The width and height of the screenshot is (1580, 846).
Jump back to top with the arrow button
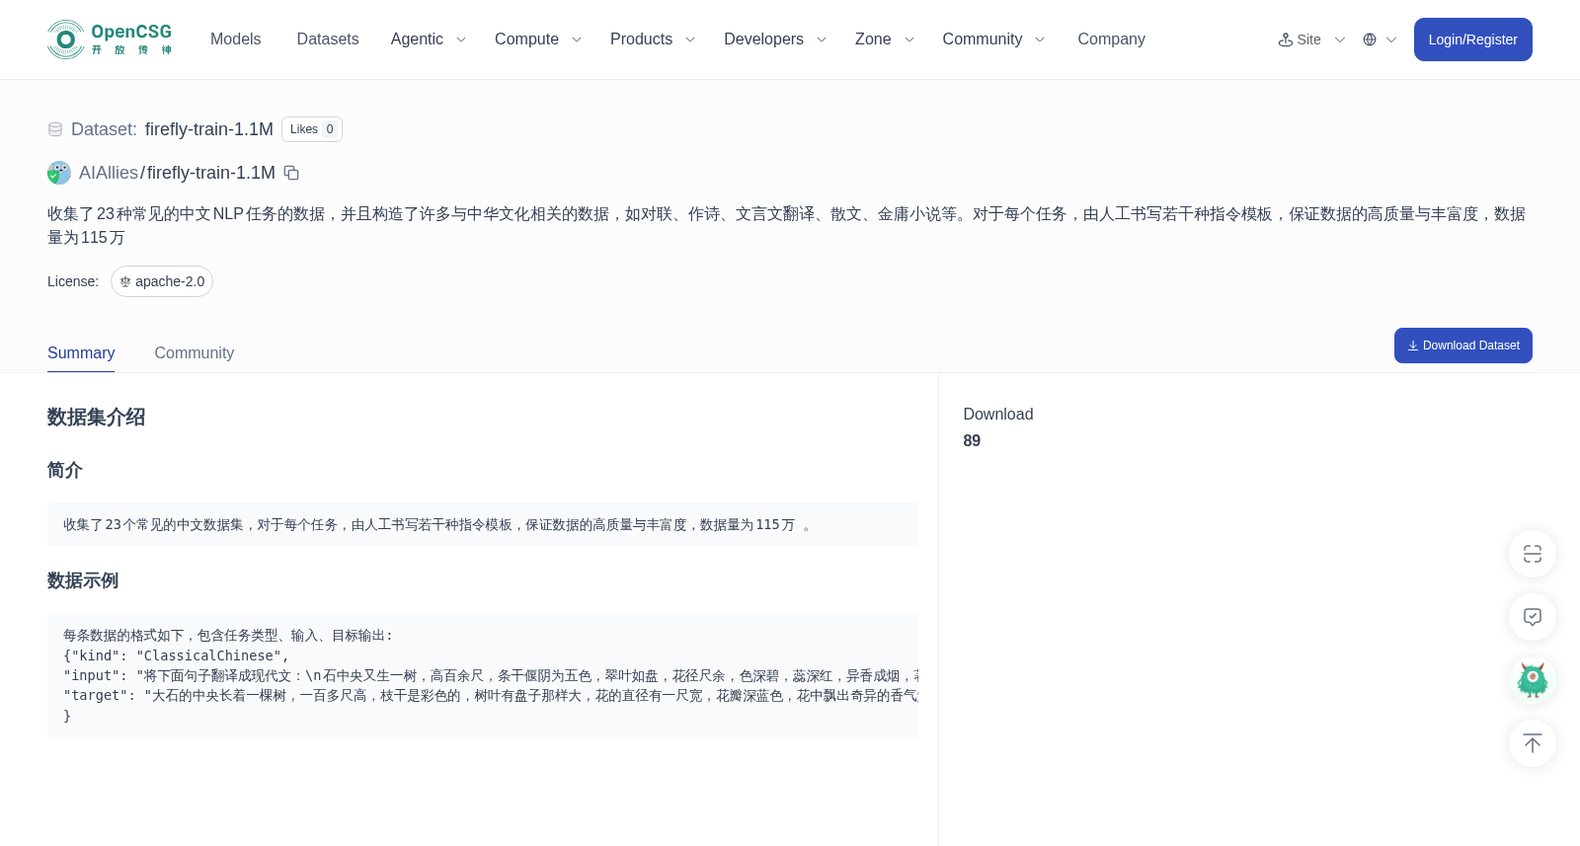1533,743
